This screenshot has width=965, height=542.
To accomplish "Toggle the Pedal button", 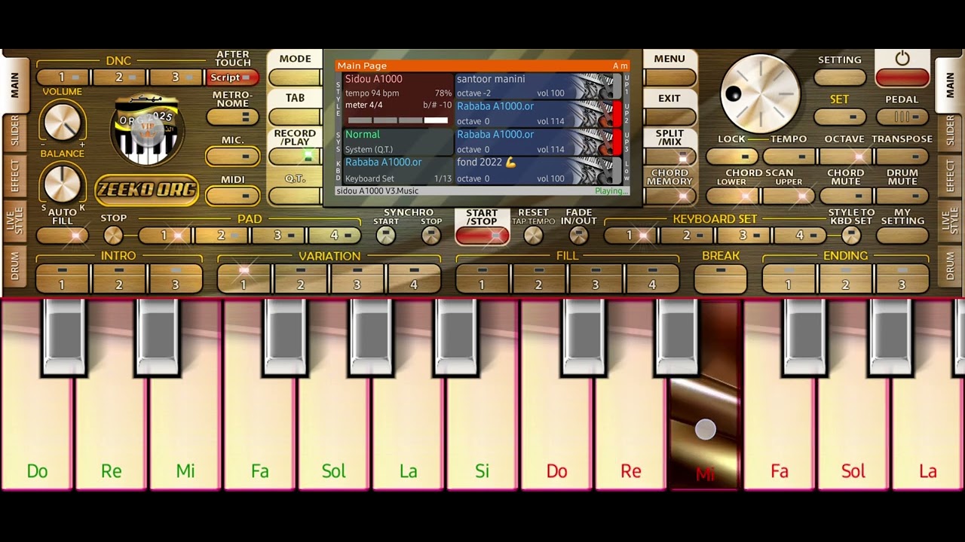I will 902,117.
